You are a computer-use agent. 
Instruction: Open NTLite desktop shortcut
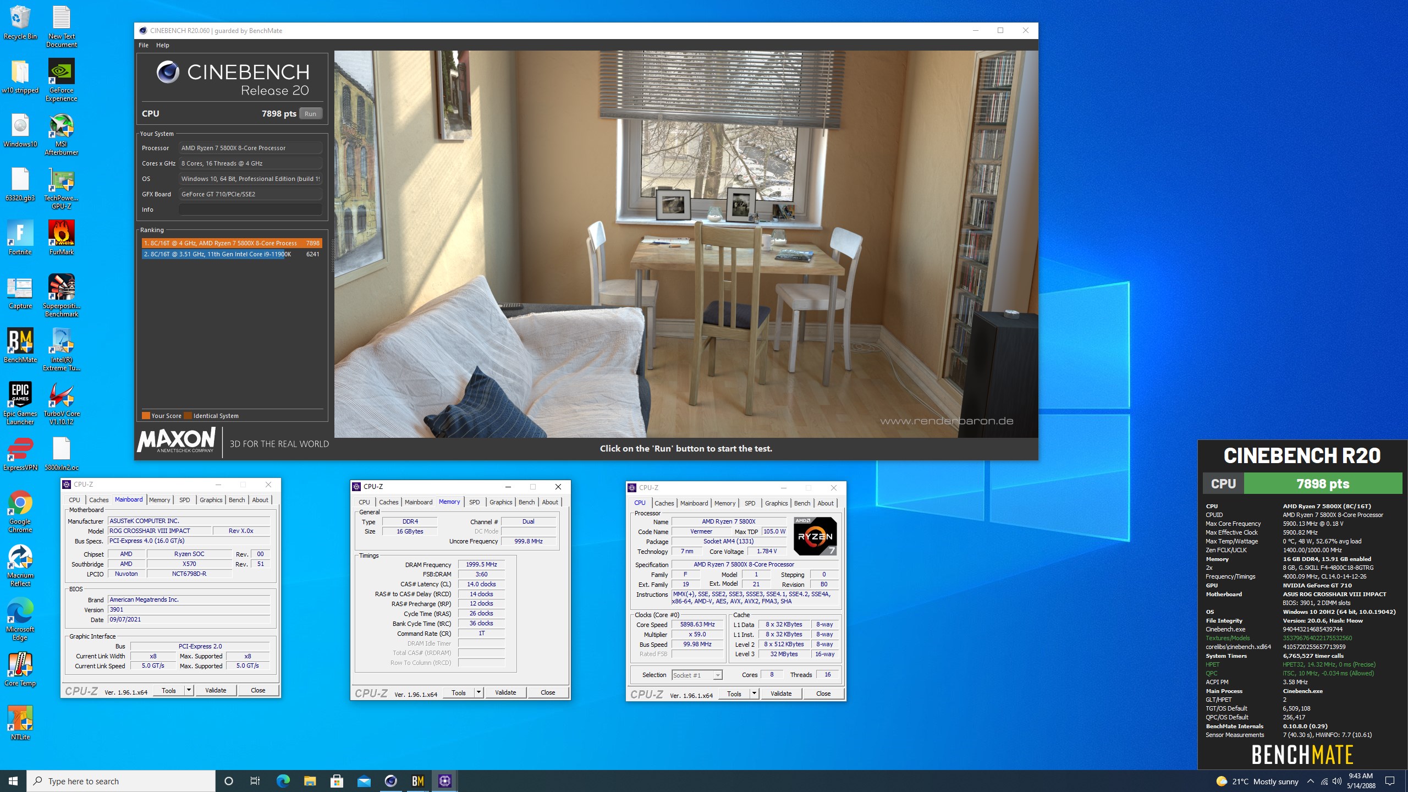20,723
